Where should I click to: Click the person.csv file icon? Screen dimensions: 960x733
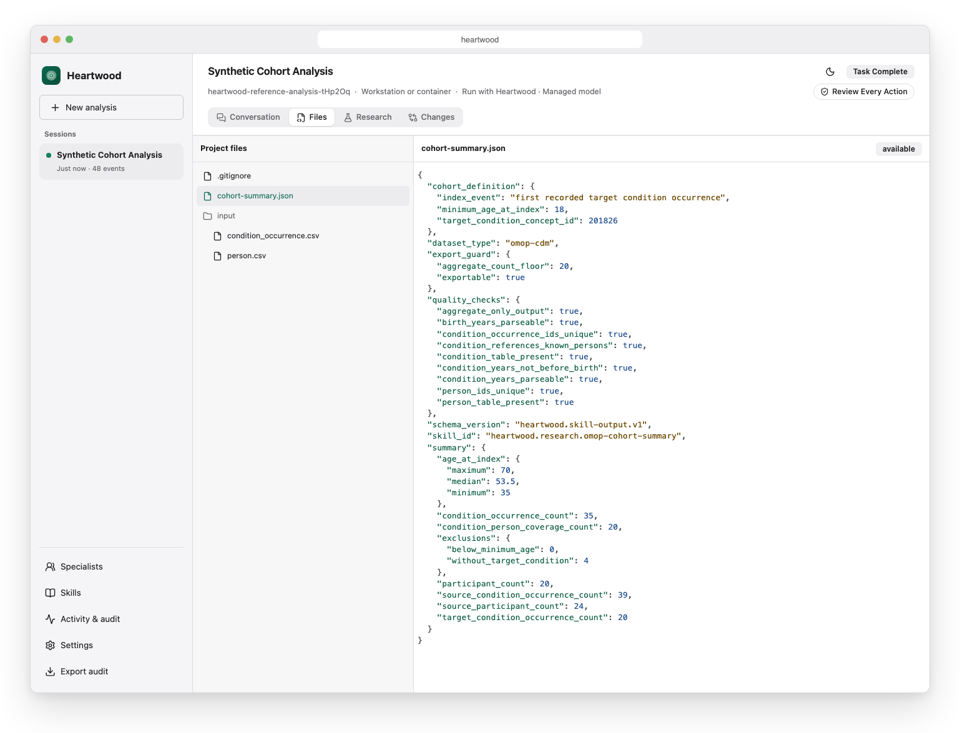pos(218,256)
